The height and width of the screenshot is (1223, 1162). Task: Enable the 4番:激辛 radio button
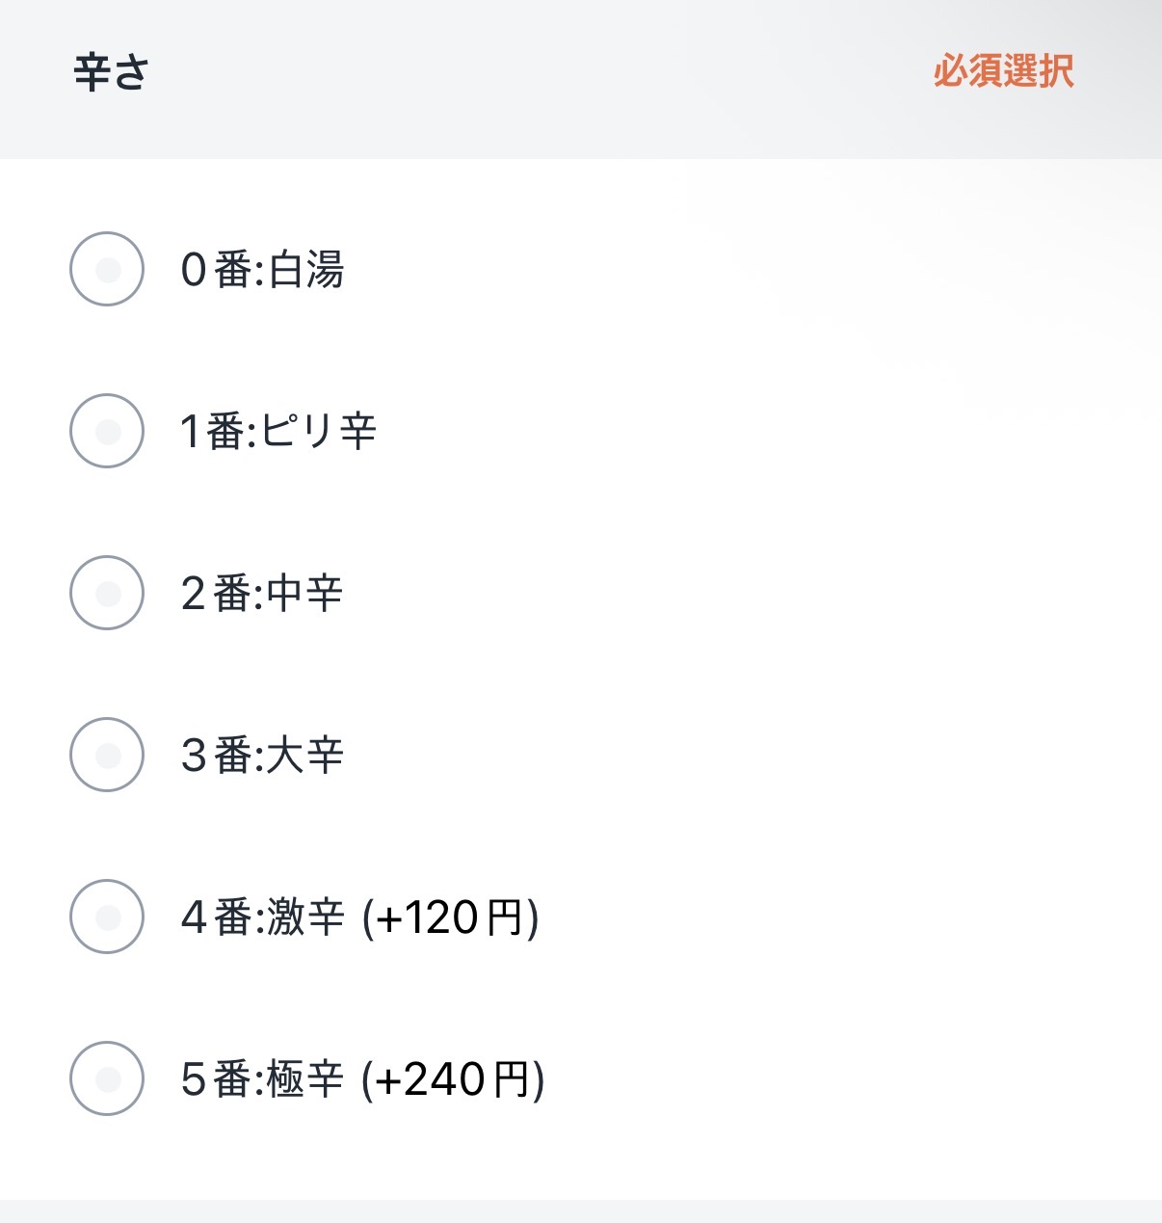[107, 917]
